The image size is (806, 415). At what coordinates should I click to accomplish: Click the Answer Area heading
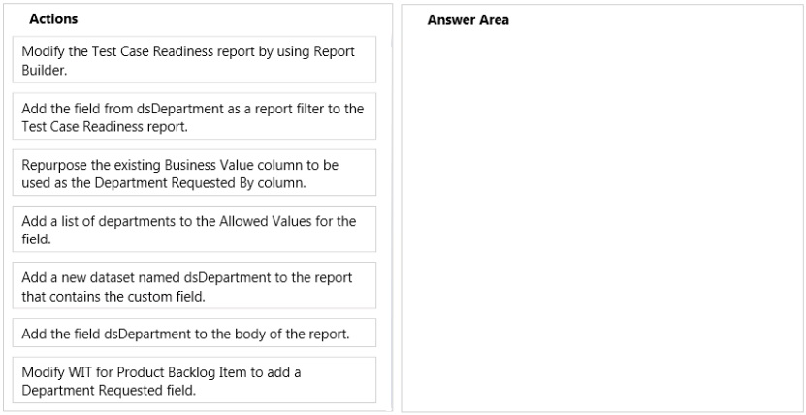coord(467,20)
